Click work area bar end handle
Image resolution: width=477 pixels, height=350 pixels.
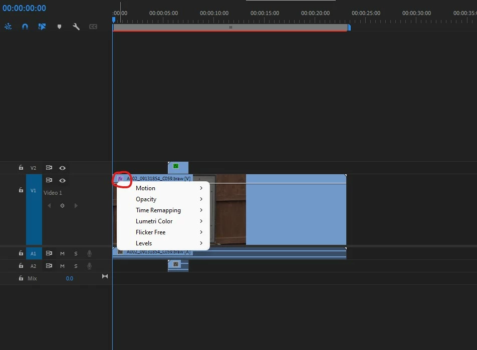pyautogui.click(x=349, y=28)
